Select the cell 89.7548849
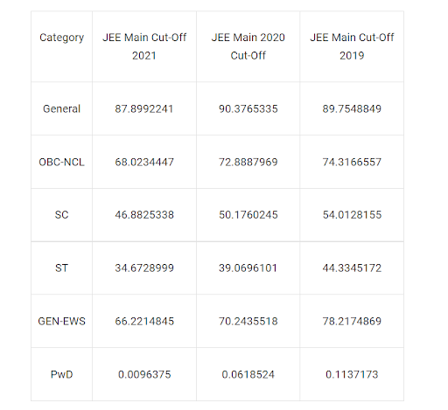 pyautogui.click(x=352, y=108)
